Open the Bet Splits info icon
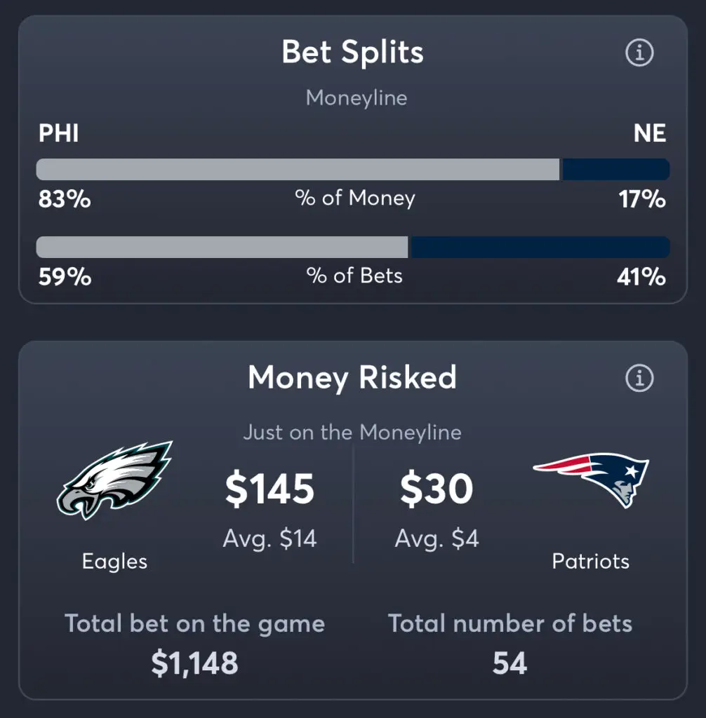The image size is (706, 718). pyautogui.click(x=639, y=53)
